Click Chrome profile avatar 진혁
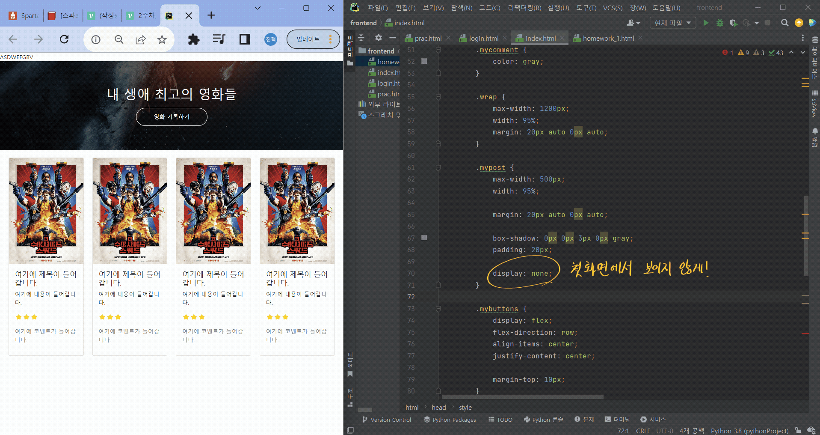 [271, 39]
